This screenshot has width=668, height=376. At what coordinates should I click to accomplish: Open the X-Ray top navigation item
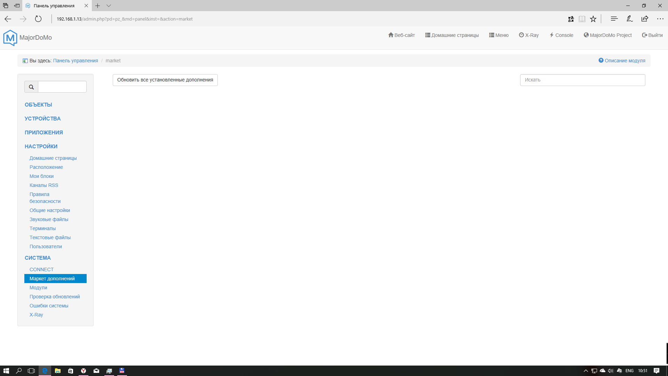529,35
